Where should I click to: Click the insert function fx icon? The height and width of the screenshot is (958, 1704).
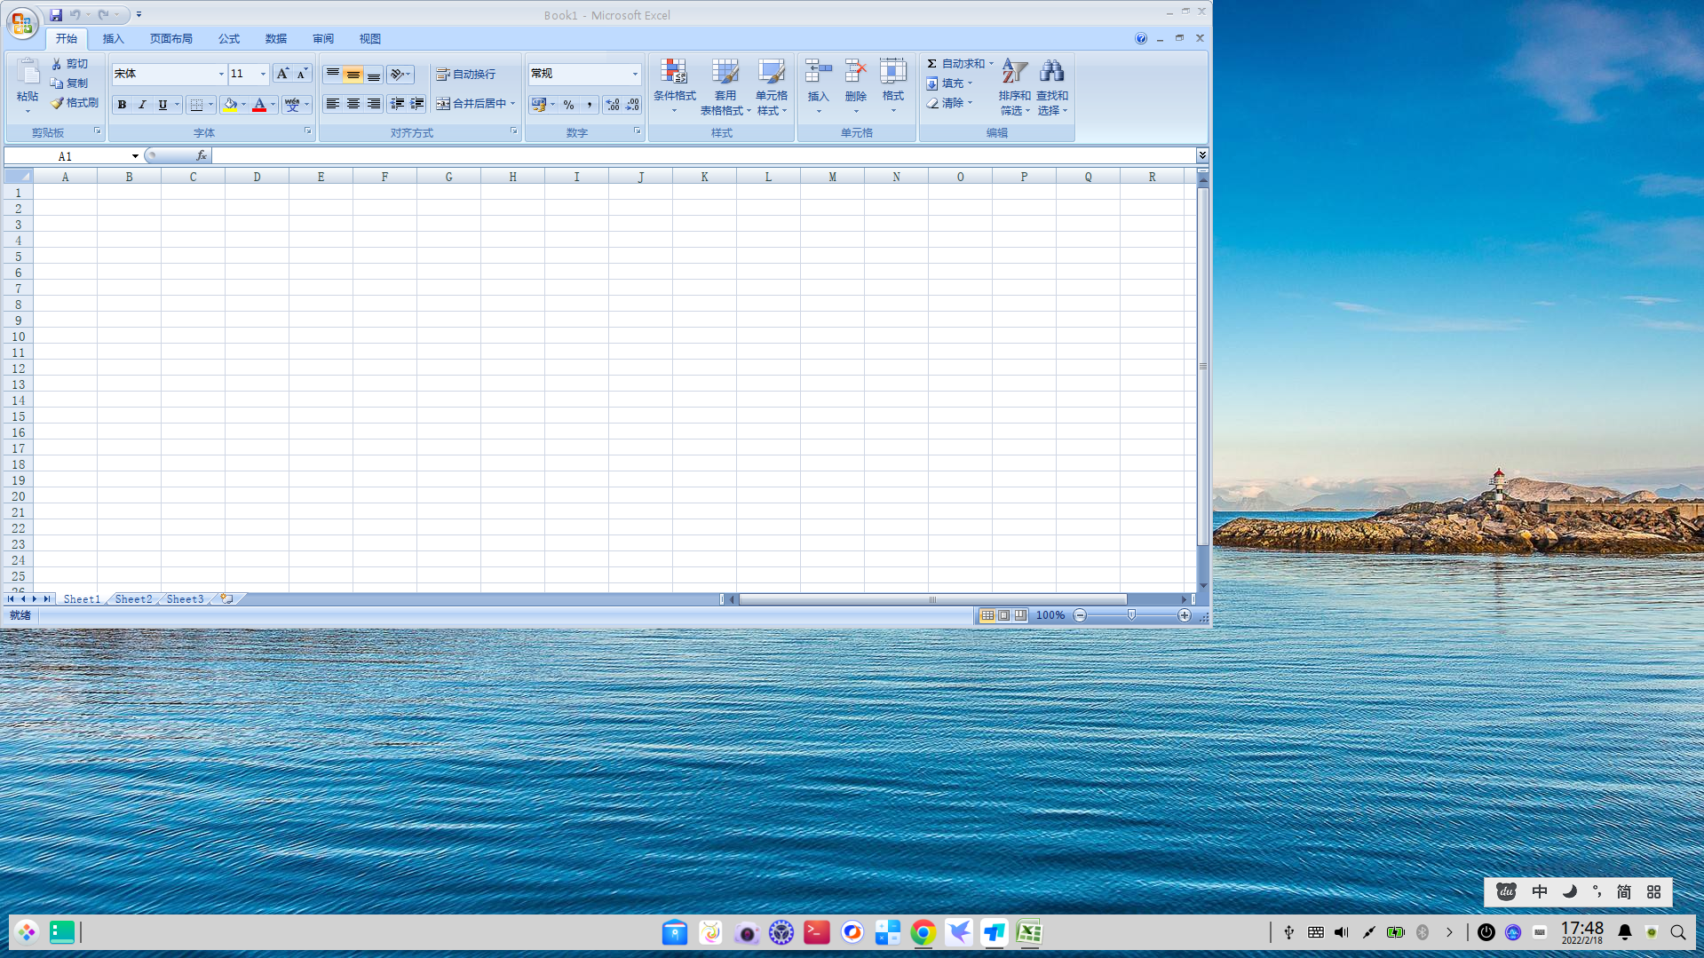pyautogui.click(x=202, y=155)
